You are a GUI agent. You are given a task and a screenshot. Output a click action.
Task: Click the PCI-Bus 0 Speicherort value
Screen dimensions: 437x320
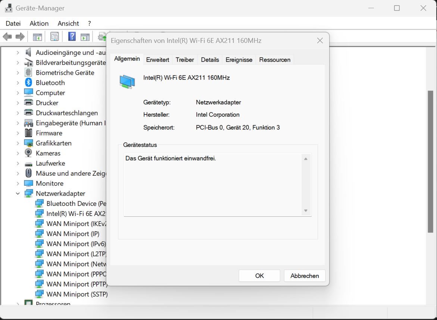pyautogui.click(x=238, y=128)
